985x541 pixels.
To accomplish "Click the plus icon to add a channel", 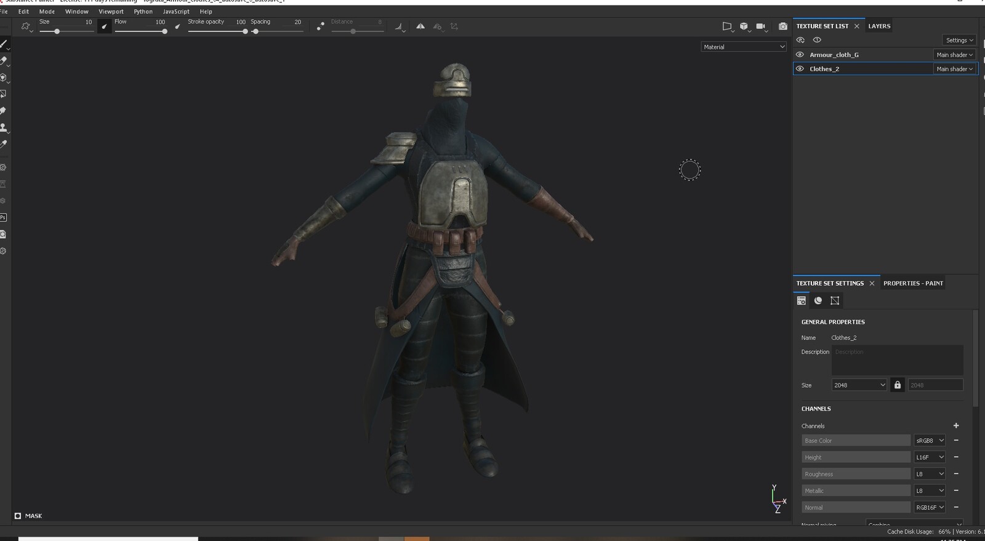I will click(x=956, y=425).
